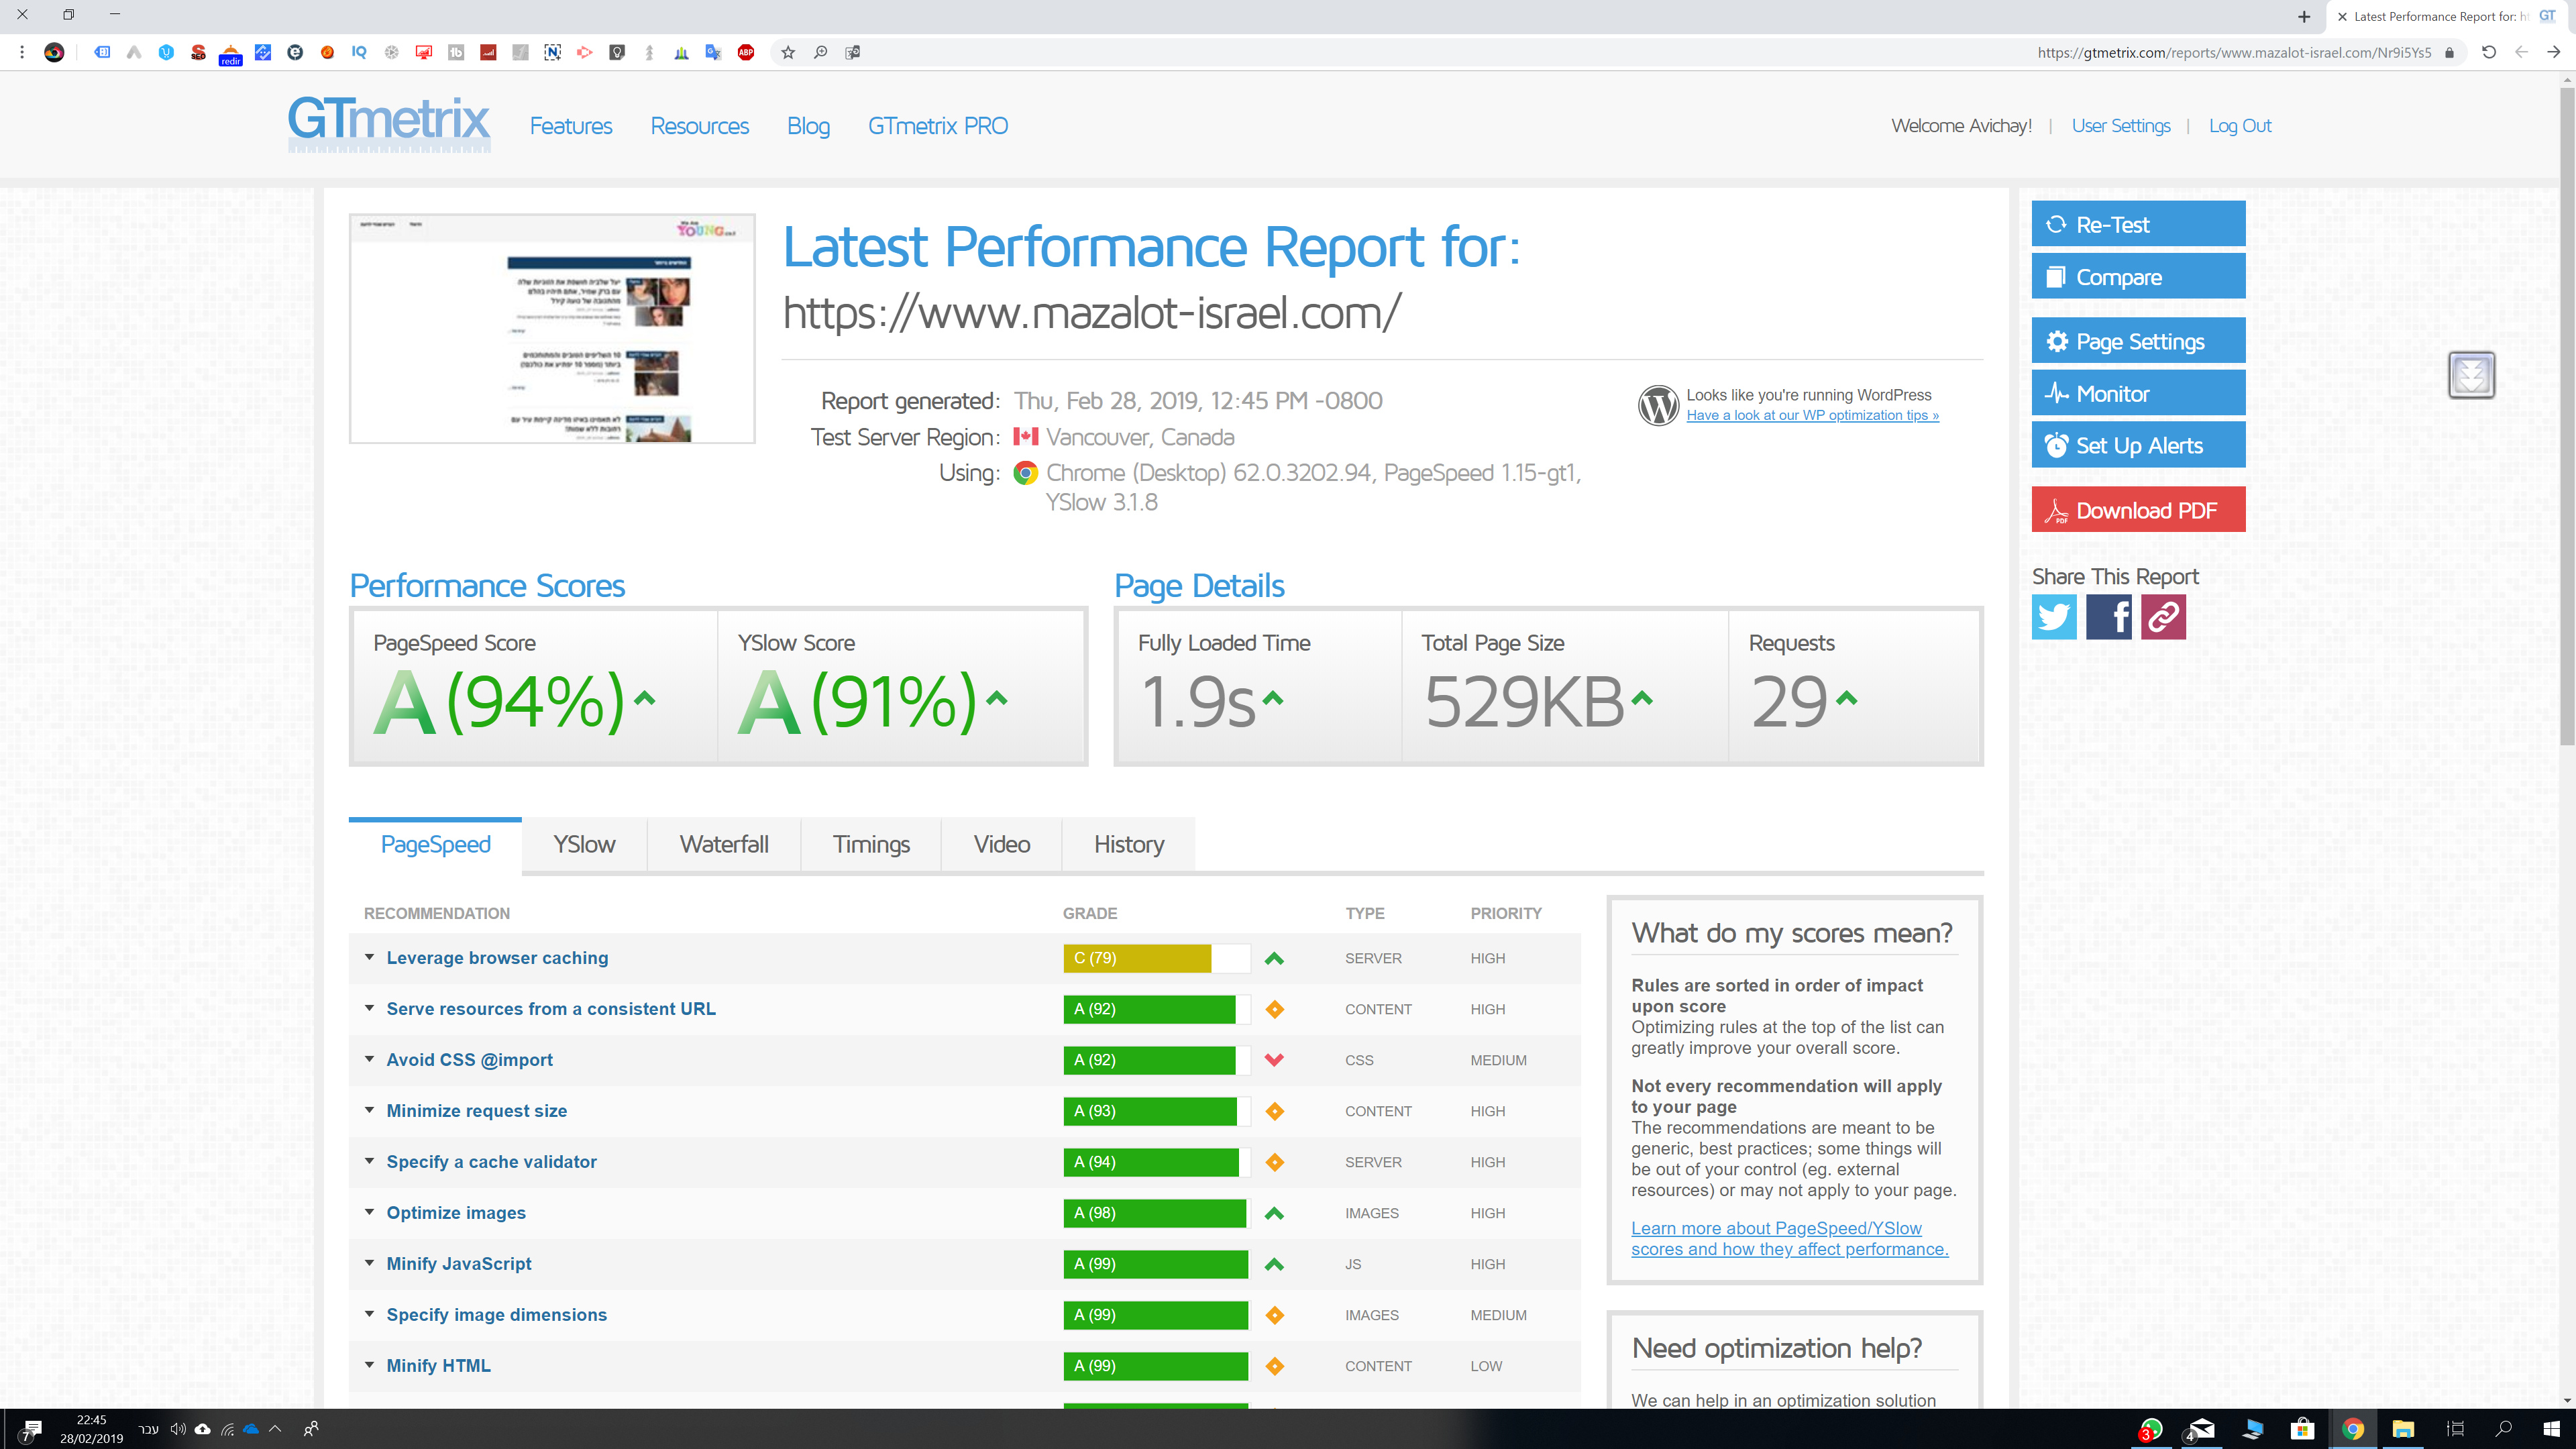2576x1449 pixels.
Task: Expand Optimize images recommendation
Action: tap(456, 1213)
